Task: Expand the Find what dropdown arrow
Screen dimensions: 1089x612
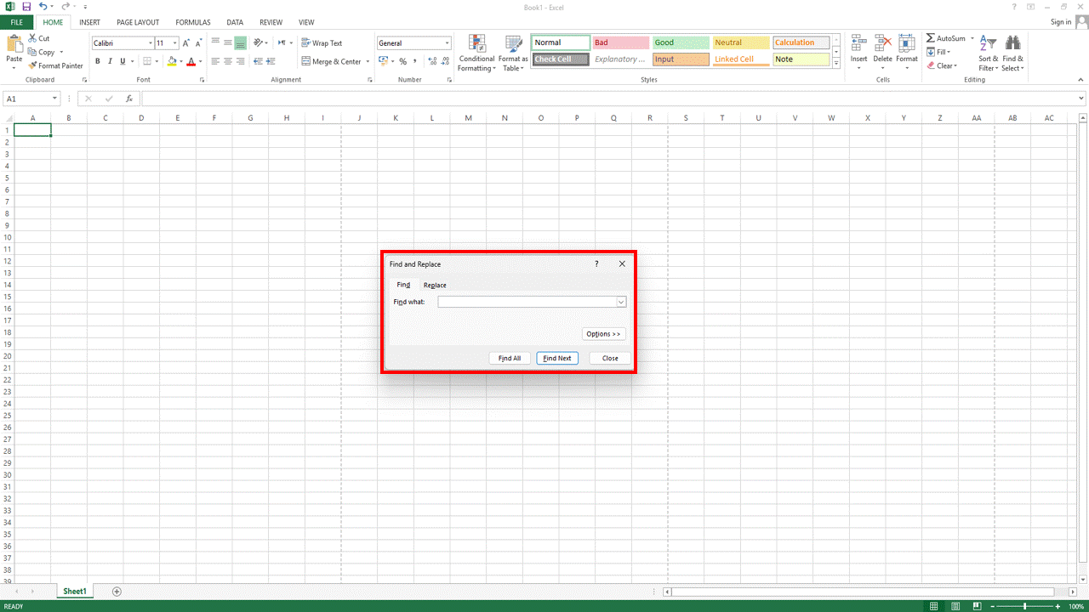Action: [x=621, y=302]
